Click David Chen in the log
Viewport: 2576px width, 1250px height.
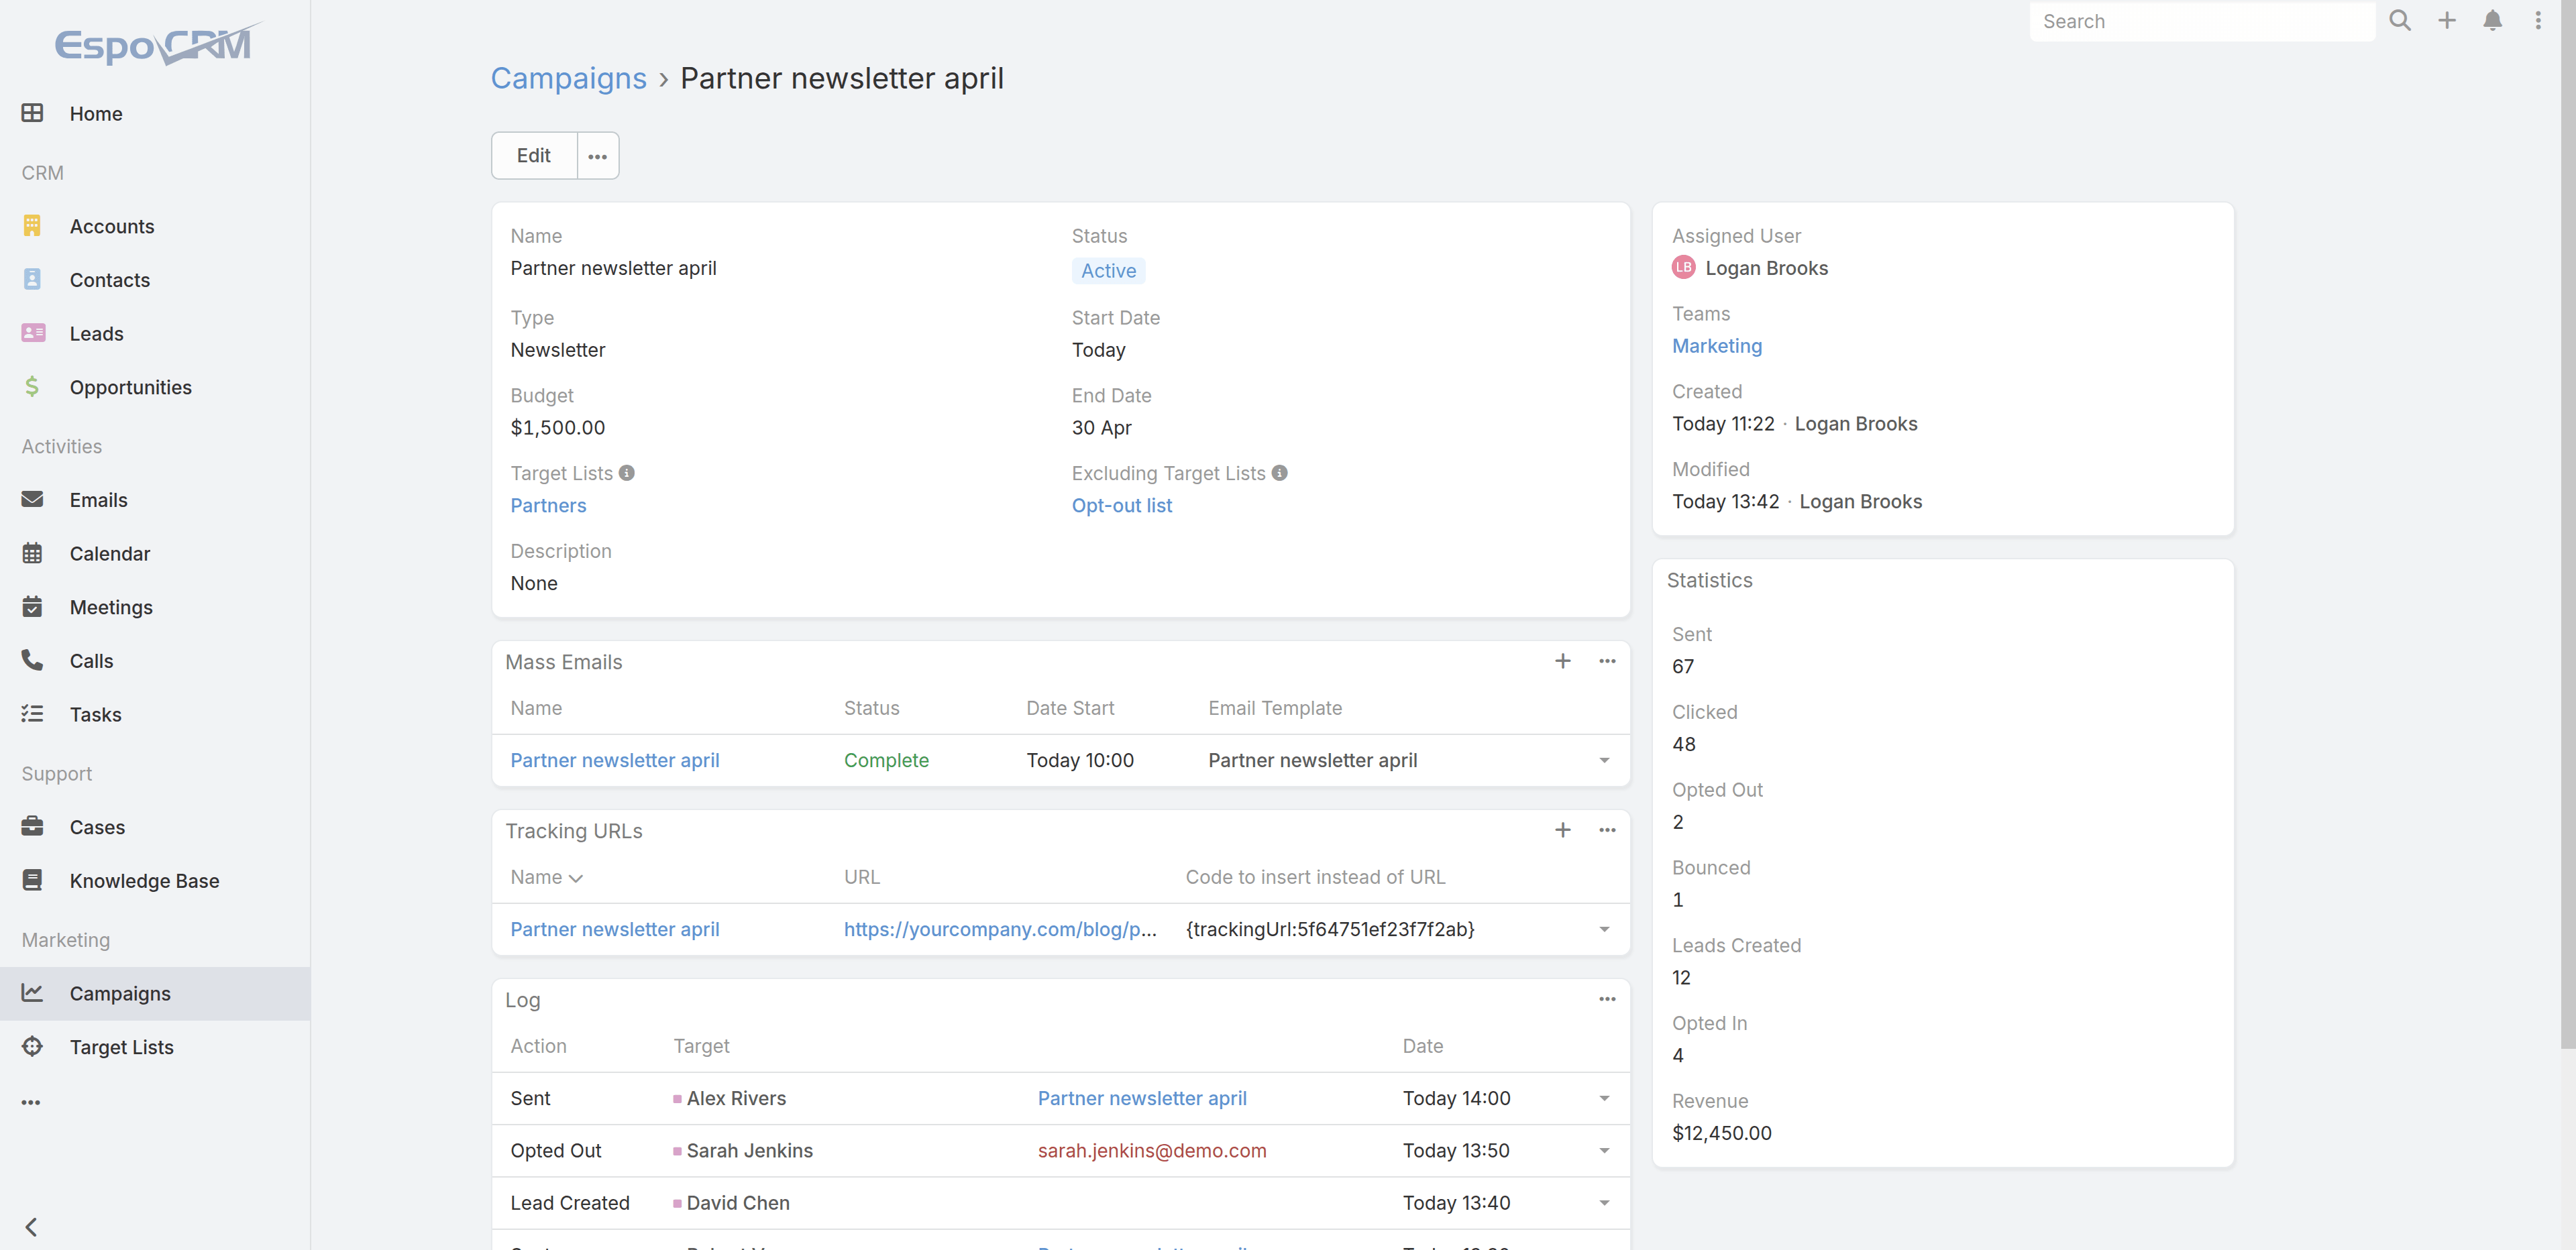click(738, 1202)
